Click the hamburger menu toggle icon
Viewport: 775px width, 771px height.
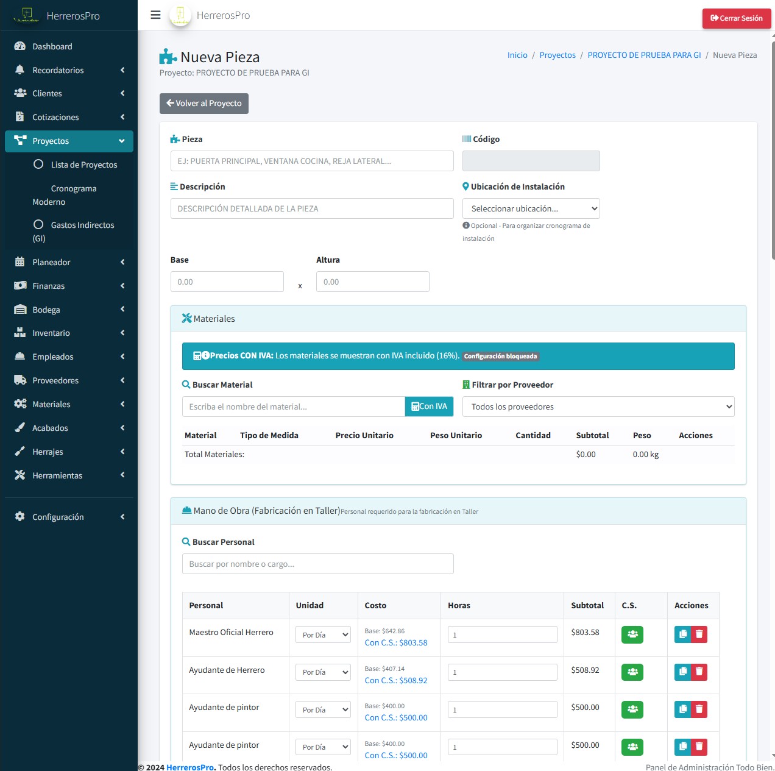coord(155,15)
